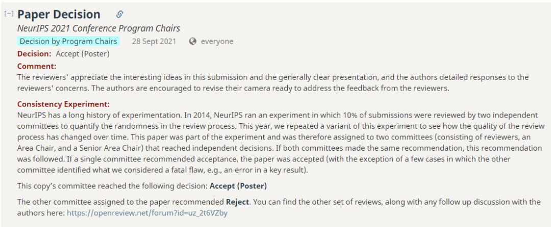Open the openreview.net forum link
This screenshot has height=227, width=551.
[147, 213]
